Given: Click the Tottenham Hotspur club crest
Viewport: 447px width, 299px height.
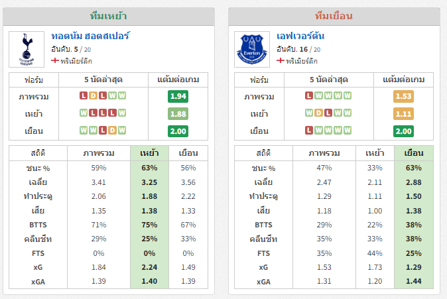Looking at the screenshot, I should pyautogui.click(x=27, y=49).
